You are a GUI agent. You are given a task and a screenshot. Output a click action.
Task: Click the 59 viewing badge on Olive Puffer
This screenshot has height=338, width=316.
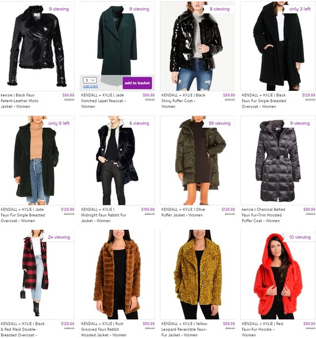(219, 123)
